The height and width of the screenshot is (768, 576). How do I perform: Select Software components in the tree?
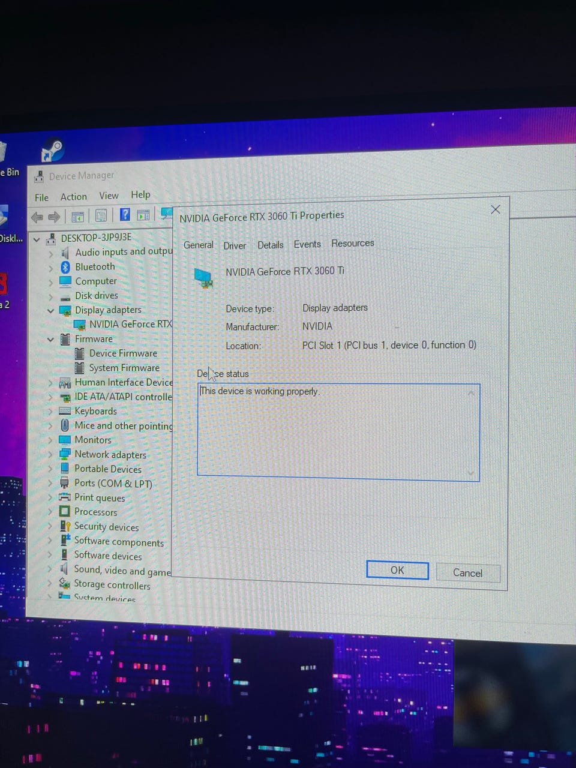[x=119, y=542]
